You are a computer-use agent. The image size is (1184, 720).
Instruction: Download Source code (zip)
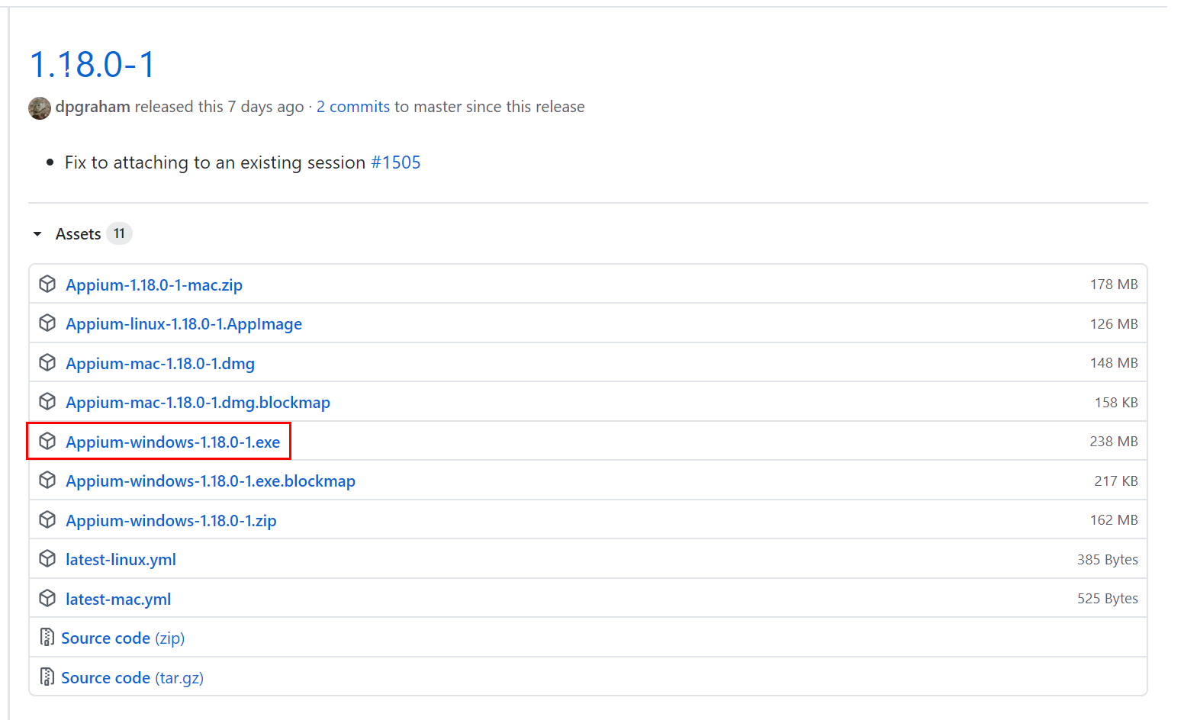click(x=123, y=638)
